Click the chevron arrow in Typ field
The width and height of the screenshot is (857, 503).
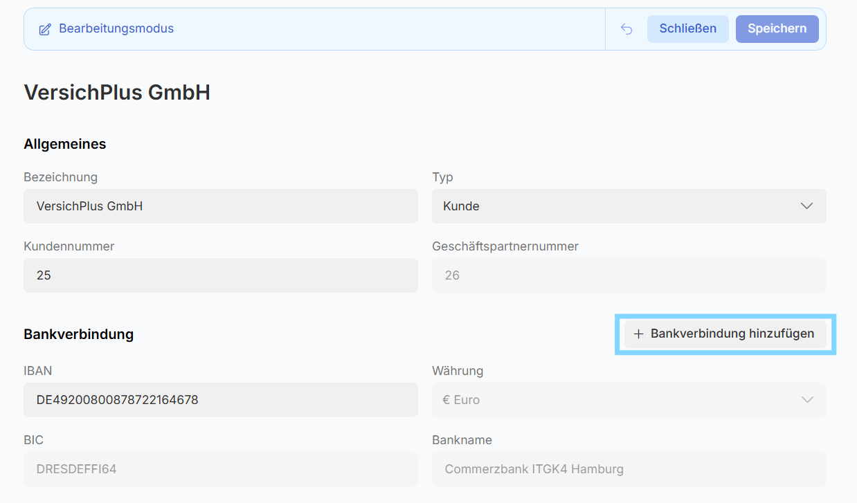[x=806, y=206]
